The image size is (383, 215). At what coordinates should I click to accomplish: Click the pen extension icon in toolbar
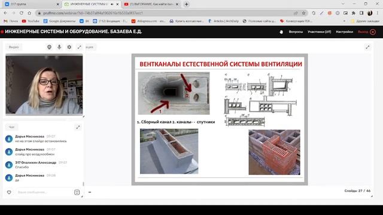tap(321, 13)
